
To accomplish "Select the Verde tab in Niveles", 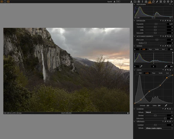I will coord(157,49).
